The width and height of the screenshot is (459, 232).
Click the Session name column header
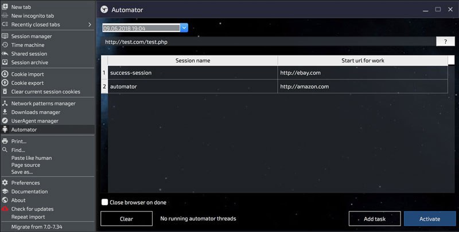click(x=193, y=61)
